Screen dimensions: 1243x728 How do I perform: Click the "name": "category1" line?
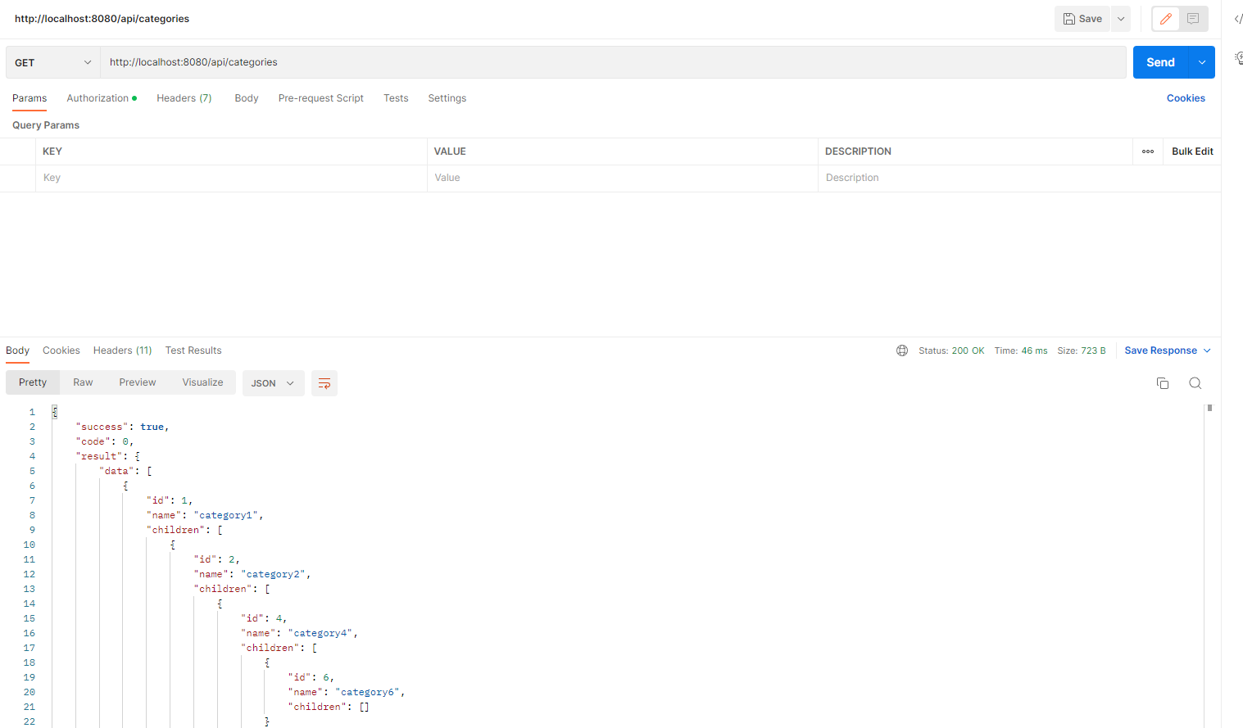point(205,515)
